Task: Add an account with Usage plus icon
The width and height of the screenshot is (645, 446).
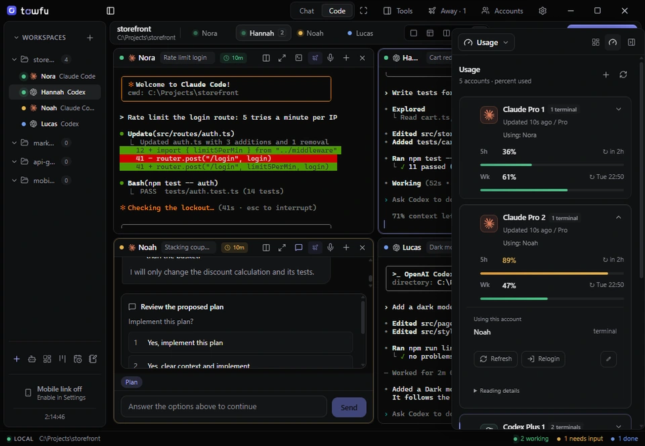Action: 606,75
